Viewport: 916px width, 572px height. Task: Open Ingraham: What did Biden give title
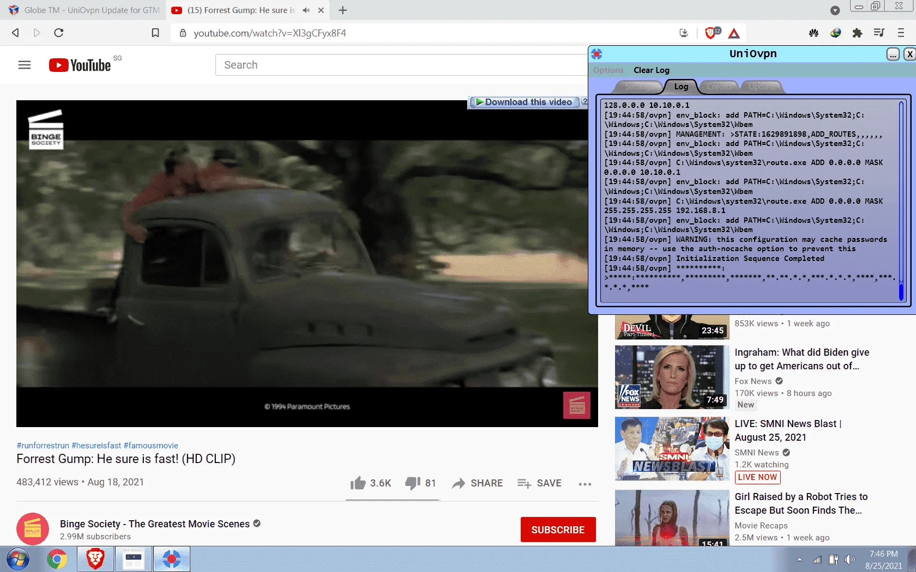pyautogui.click(x=801, y=359)
